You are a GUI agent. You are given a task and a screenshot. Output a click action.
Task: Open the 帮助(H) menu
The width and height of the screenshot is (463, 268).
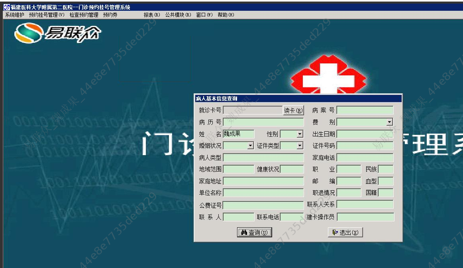pyautogui.click(x=226, y=15)
